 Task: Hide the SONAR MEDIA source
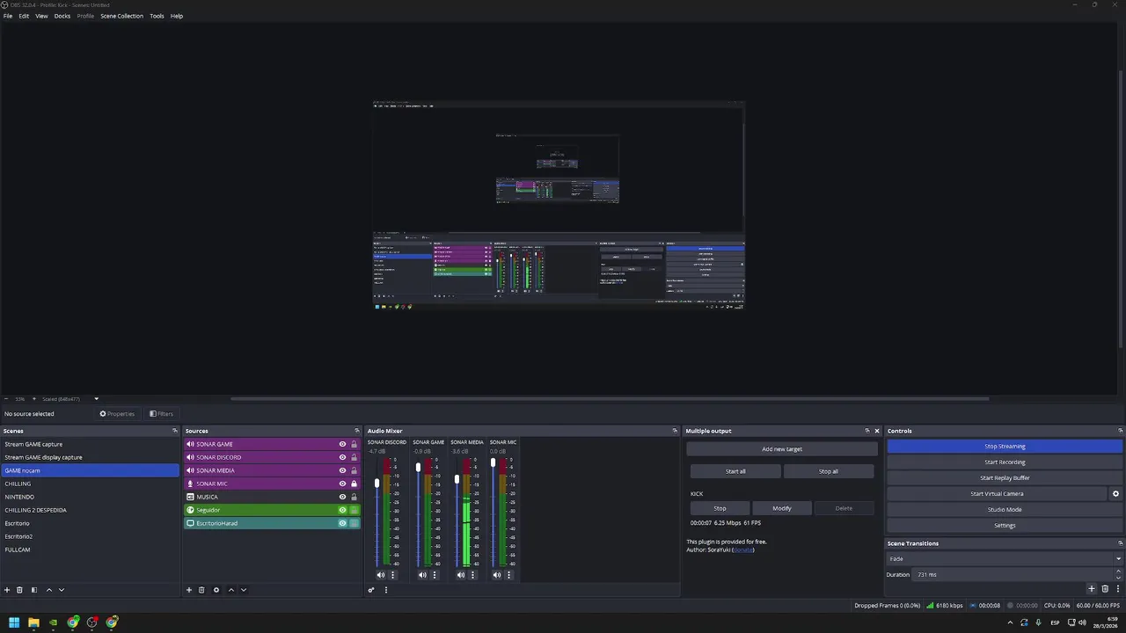point(343,470)
